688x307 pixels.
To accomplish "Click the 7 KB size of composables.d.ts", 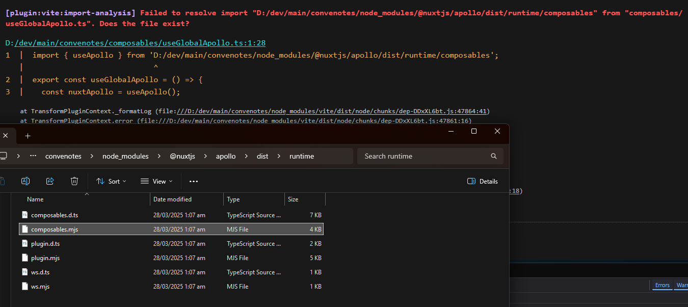I will coord(315,215).
